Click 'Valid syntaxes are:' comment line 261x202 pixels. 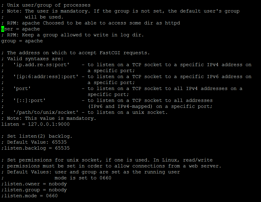[35, 59]
